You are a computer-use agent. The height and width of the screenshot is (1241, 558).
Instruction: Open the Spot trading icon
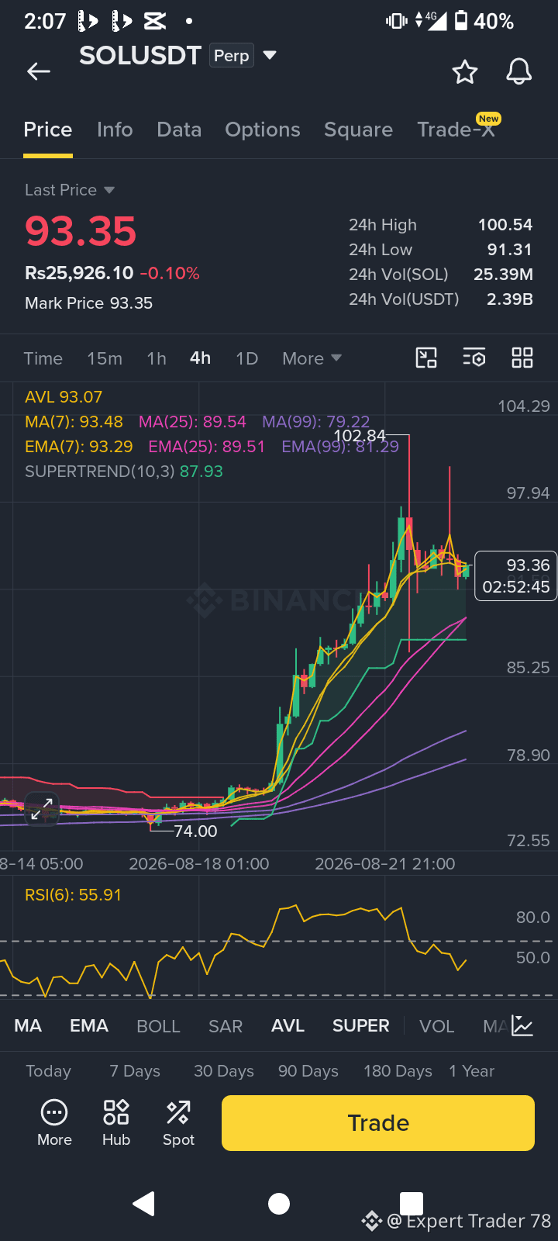point(178,1112)
